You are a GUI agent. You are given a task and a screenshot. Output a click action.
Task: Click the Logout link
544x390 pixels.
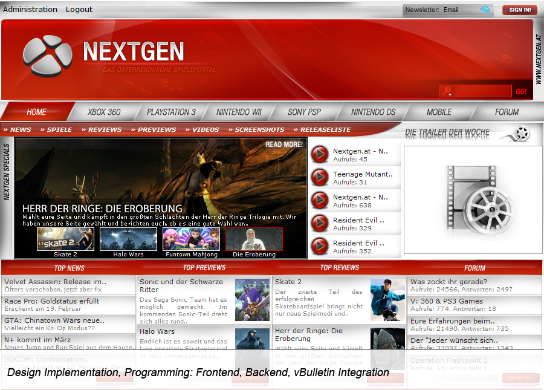click(x=79, y=9)
